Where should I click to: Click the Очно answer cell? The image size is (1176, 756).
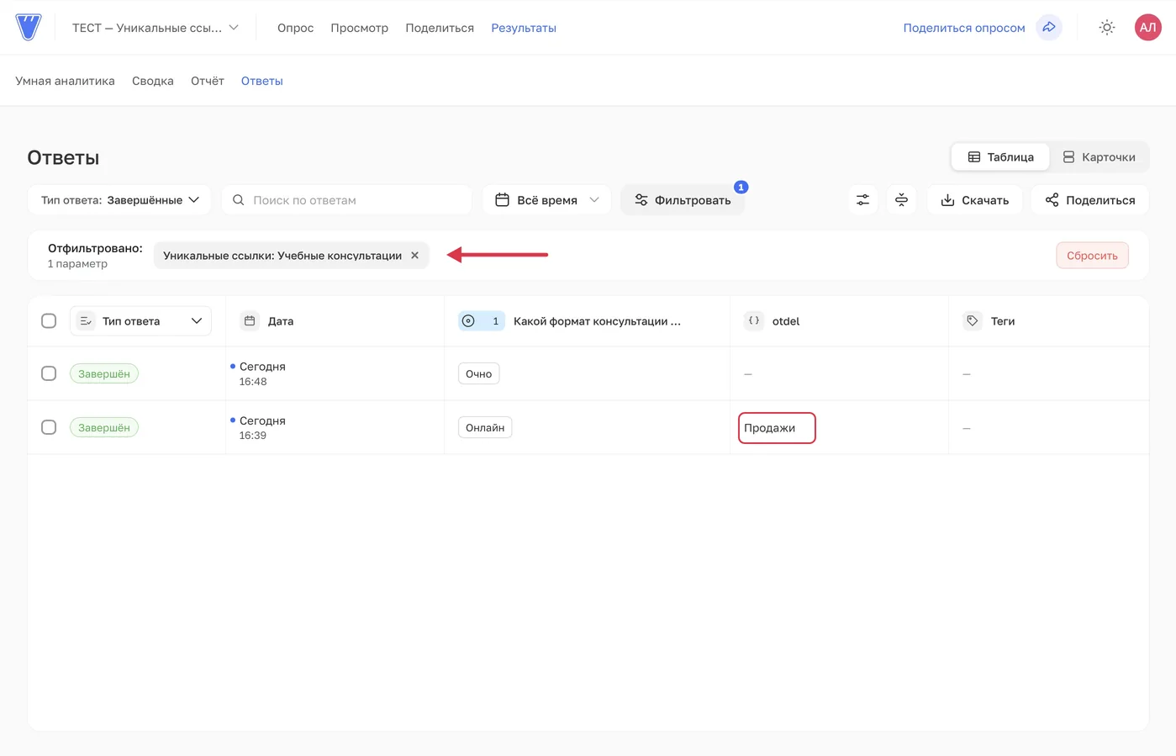point(478,373)
